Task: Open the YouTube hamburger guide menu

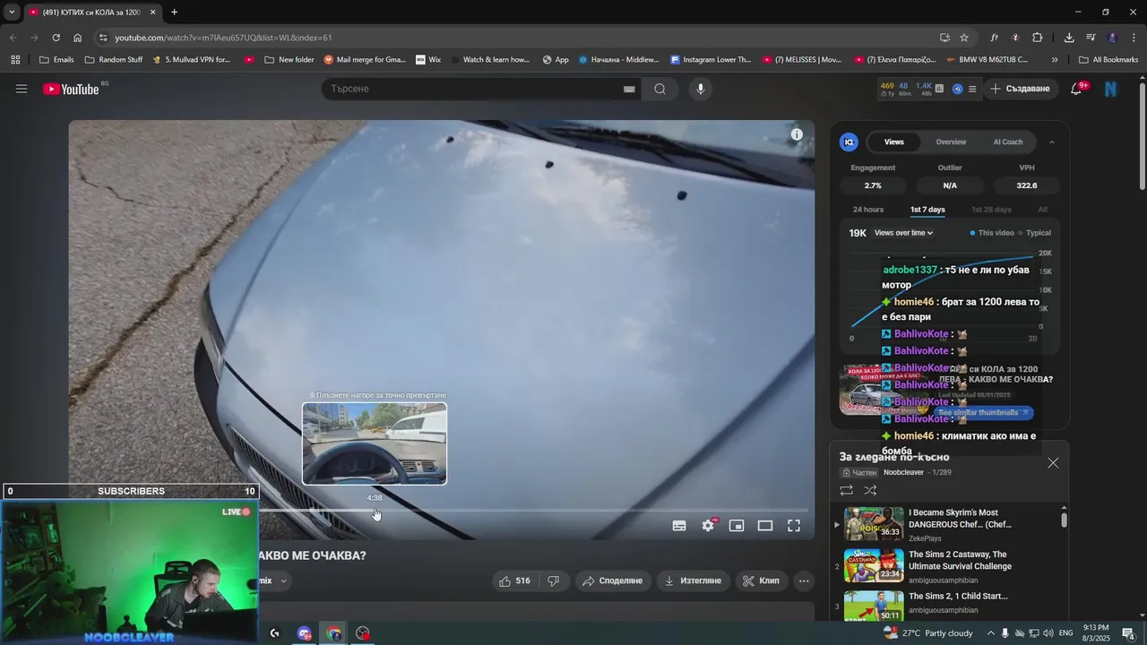Action: 22,89
